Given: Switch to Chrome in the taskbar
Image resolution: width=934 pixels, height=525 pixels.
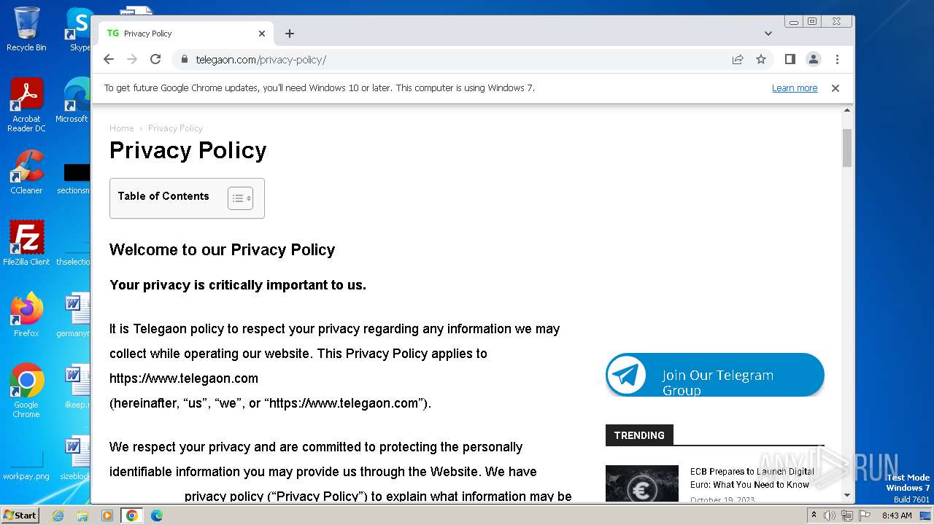Looking at the screenshot, I should (132, 516).
